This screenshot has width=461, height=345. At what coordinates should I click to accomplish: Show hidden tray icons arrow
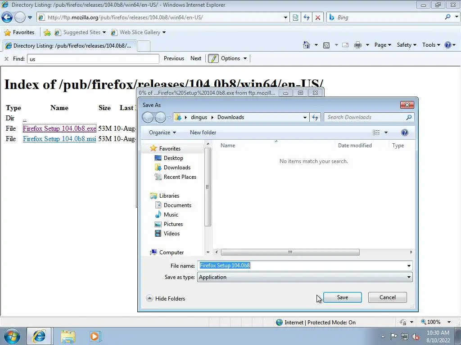point(383,336)
